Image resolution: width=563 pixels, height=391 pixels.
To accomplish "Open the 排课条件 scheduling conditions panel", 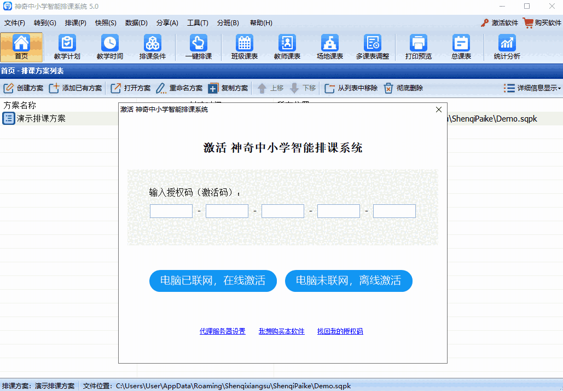I will point(153,47).
